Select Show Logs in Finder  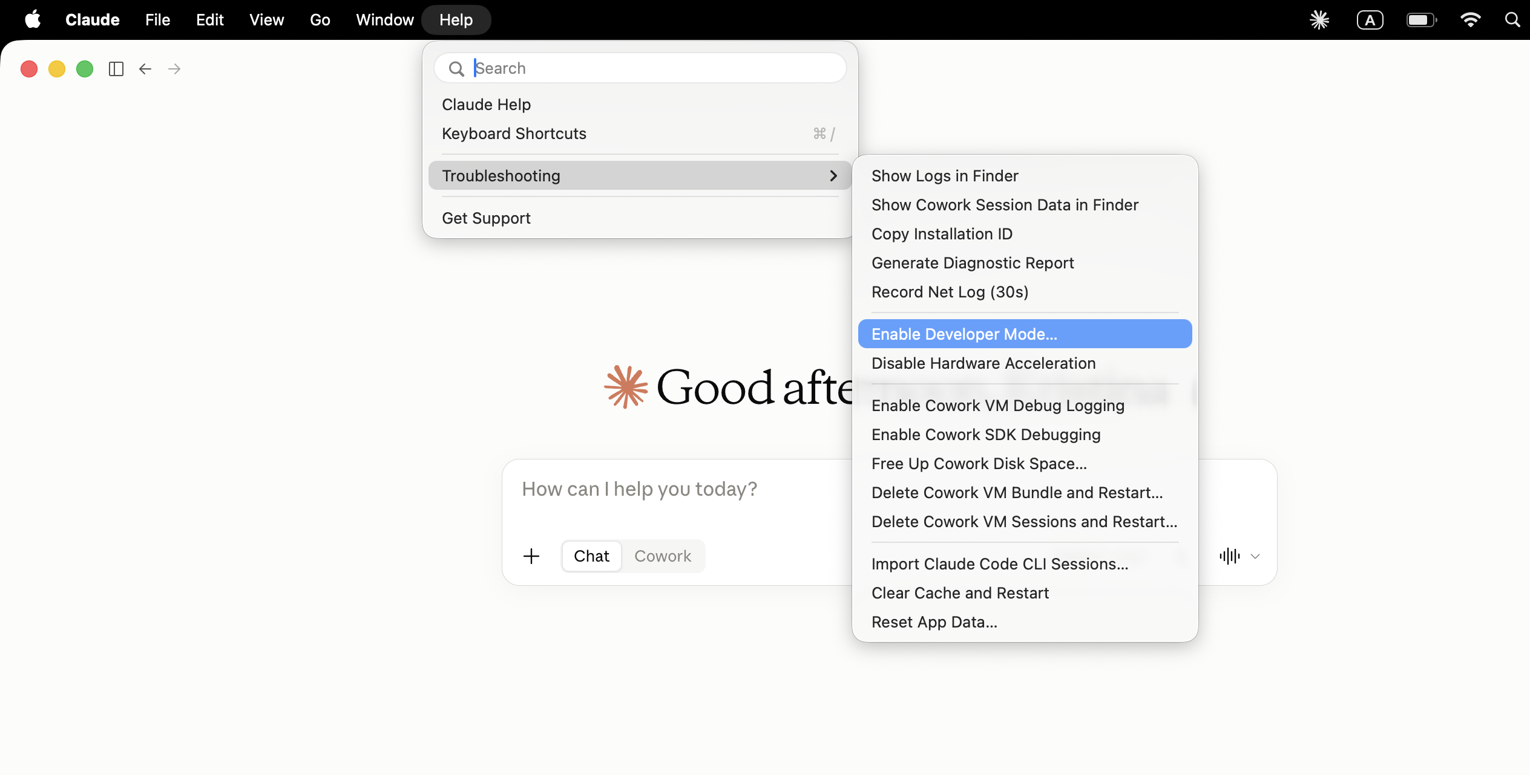[x=1025, y=176]
